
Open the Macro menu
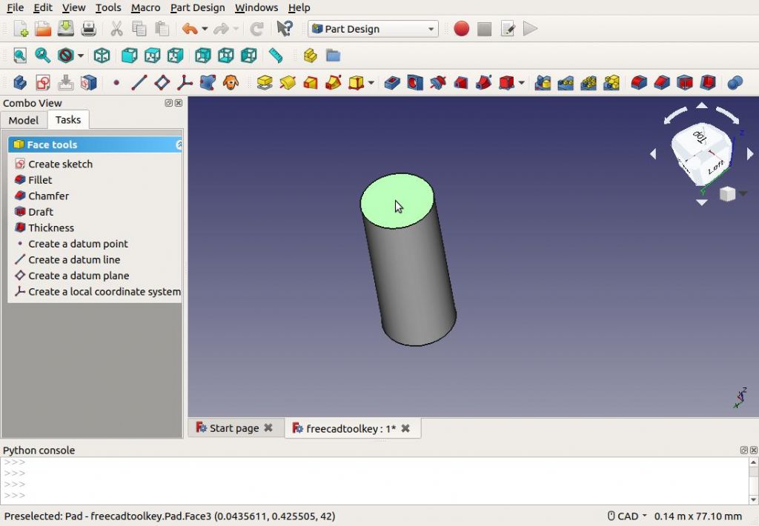click(145, 7)
